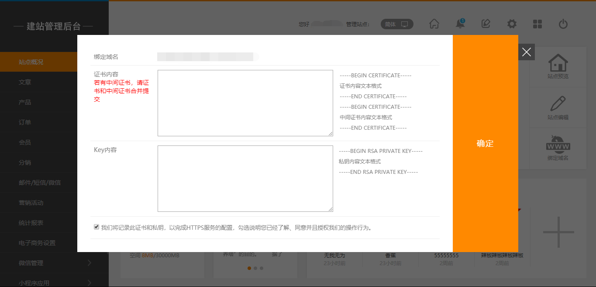Image resolution: width=596 pixels, height=287 pixels.
Task: Open 站点编辑 pencil icon
Action: pyautogui.click(x=558, y=104)
